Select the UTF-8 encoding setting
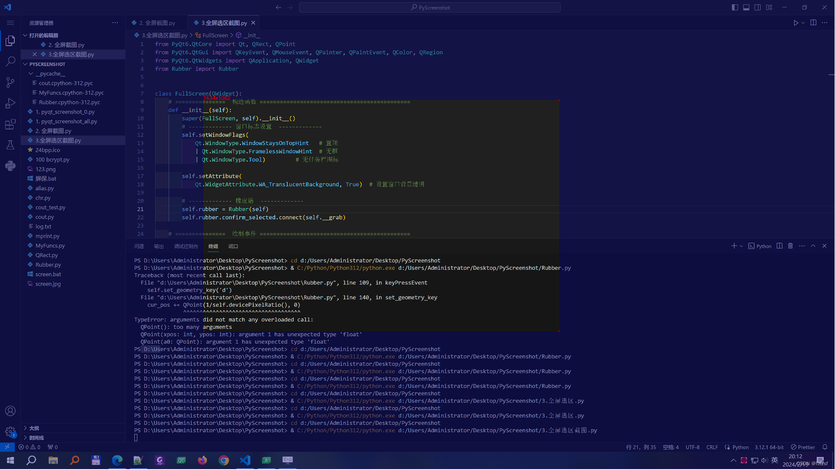 (693, 447)
